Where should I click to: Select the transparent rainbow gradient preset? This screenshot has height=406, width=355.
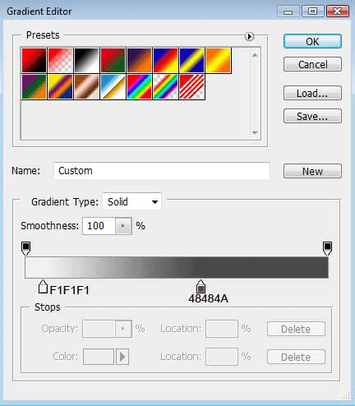[x=165, y=86]
